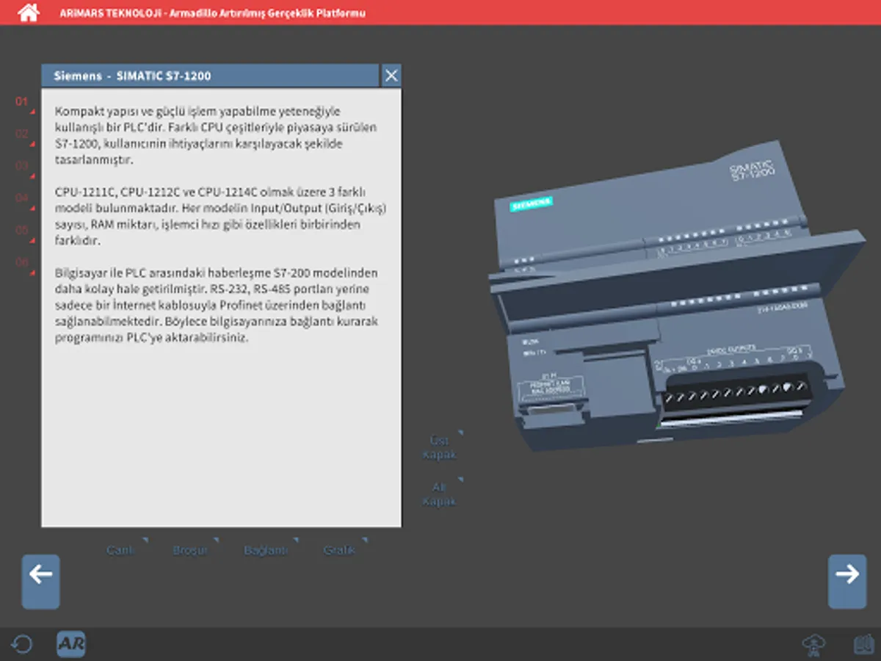881x661 pixels.
Task: Go to the Home screen icon
Action: [x=28, y=12]
